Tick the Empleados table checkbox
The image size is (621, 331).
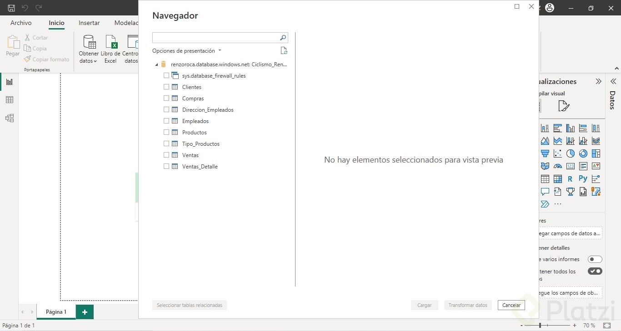(166, 121)
